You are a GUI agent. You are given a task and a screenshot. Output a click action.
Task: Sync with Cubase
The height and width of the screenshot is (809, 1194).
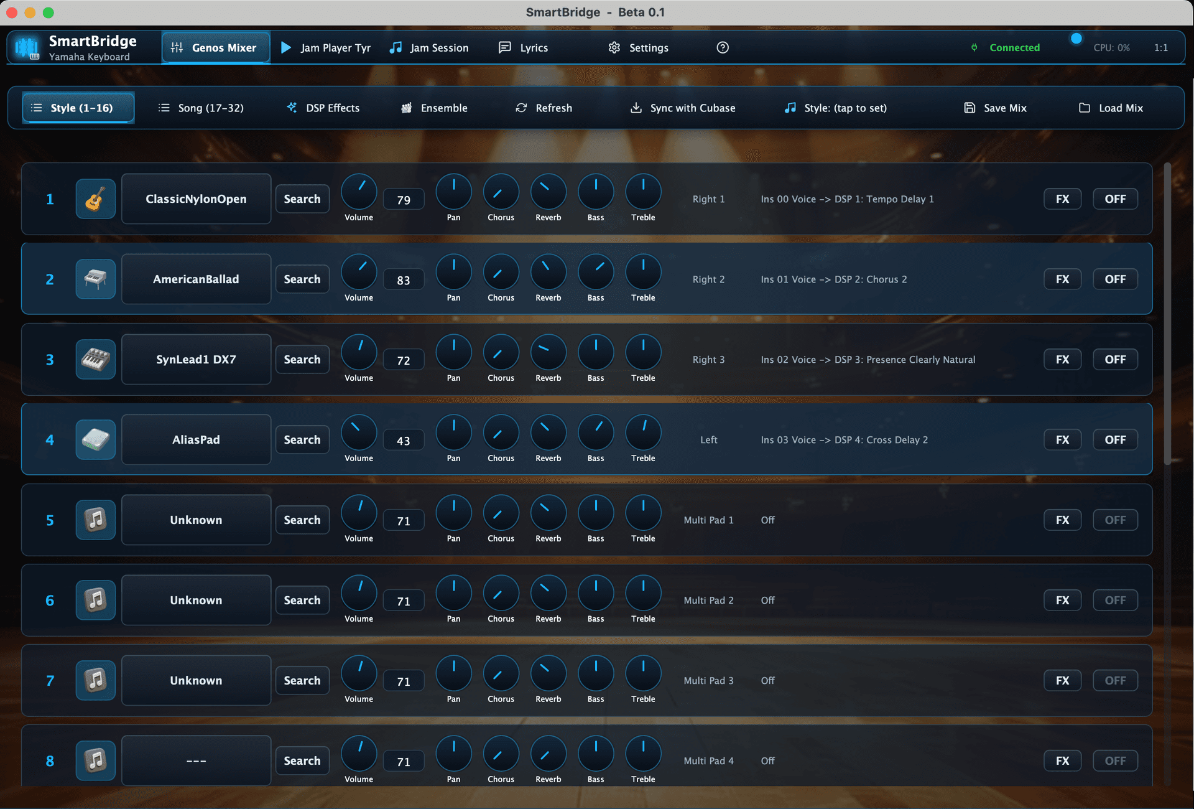683,108
